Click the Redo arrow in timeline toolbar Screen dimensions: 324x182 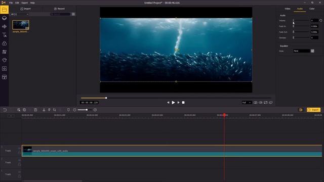(x=11, y=110)
